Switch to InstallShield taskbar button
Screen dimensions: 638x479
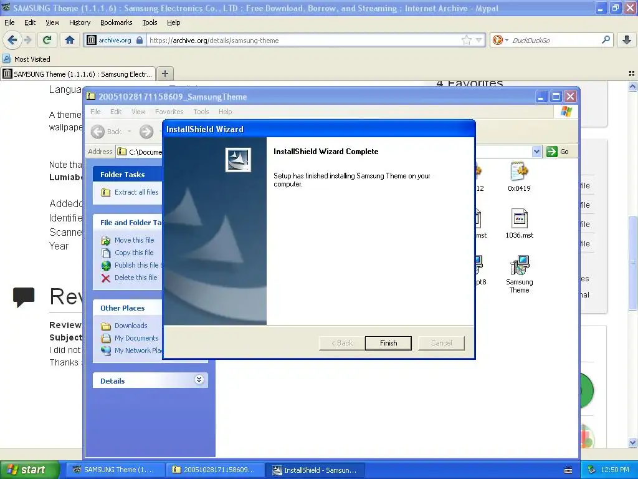(x=315, y=470)
